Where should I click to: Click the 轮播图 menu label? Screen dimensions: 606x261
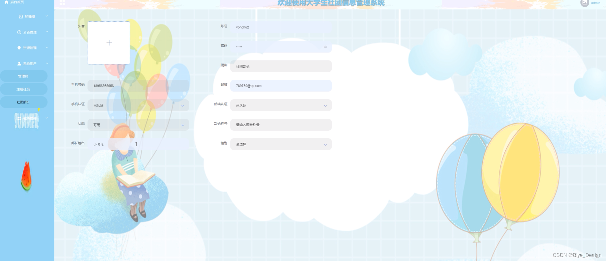30,16
